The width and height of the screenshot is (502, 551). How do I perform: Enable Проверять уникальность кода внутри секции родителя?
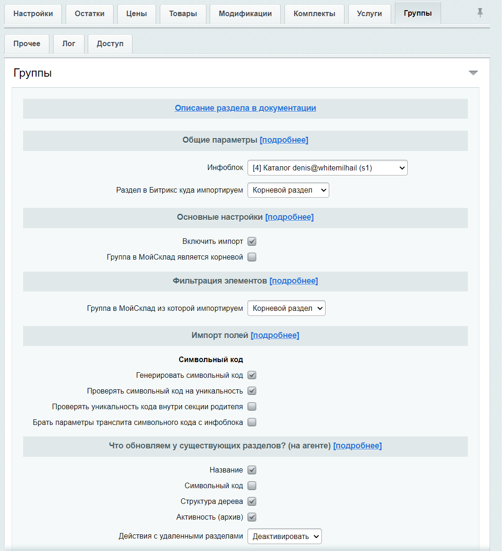coord(252,407)
